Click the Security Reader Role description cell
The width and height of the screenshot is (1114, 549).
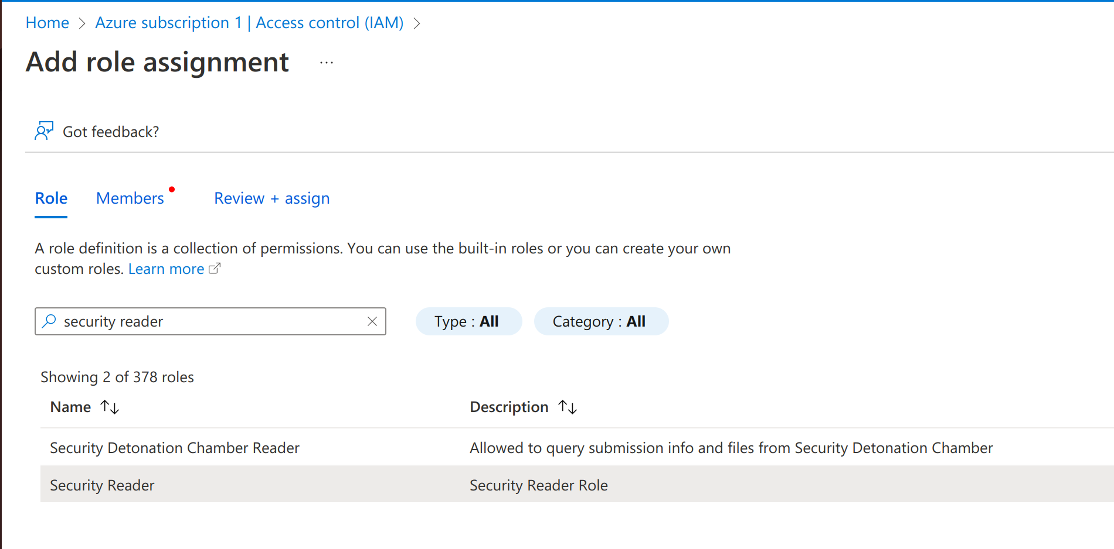[x=539, y=485]
